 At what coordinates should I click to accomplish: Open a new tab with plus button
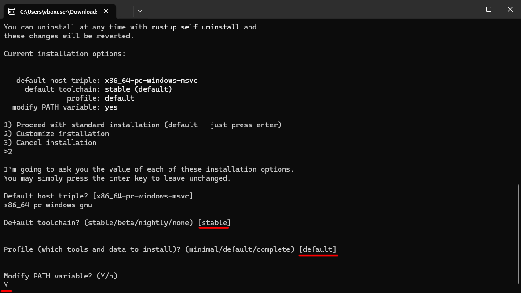126,10
